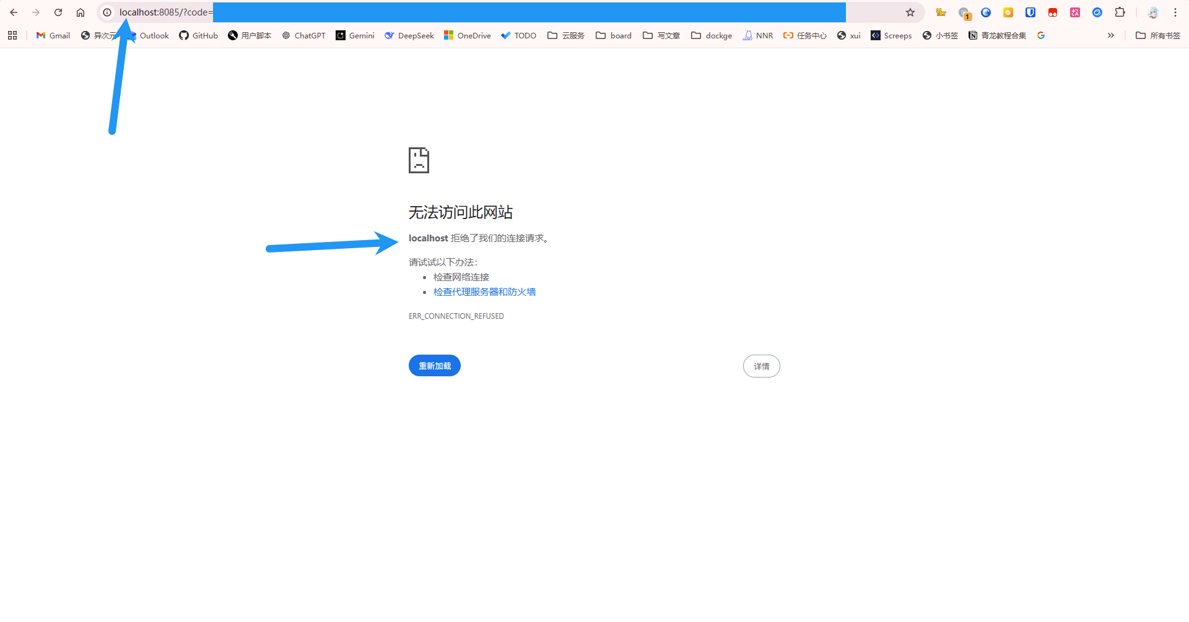Expand hidden bookmarks overflow chevron
The image size is (1189, 622).
click(1110, 35)
